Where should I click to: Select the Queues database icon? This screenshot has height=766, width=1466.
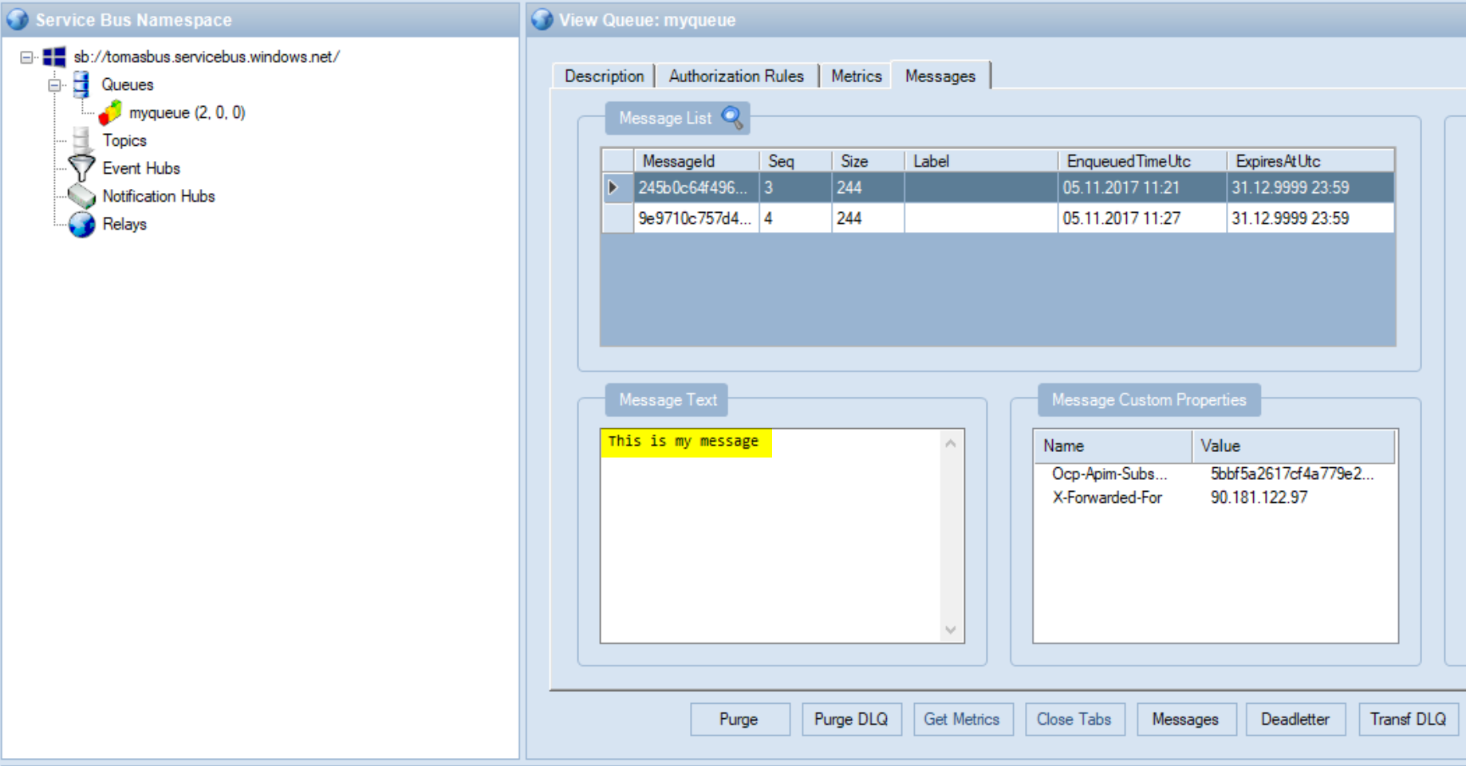click(81, 84)
